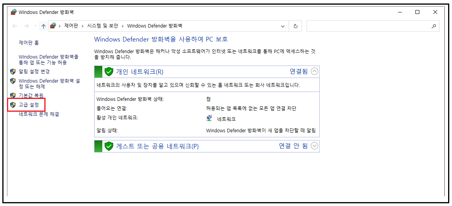This screenshot has width=452, height=206.
Task: Click the firewall icon in the address bar
Action: 53,26
